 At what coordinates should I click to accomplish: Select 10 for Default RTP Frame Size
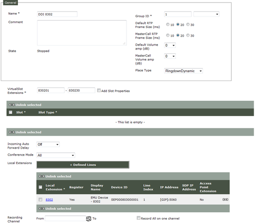(x=168, y=25)
